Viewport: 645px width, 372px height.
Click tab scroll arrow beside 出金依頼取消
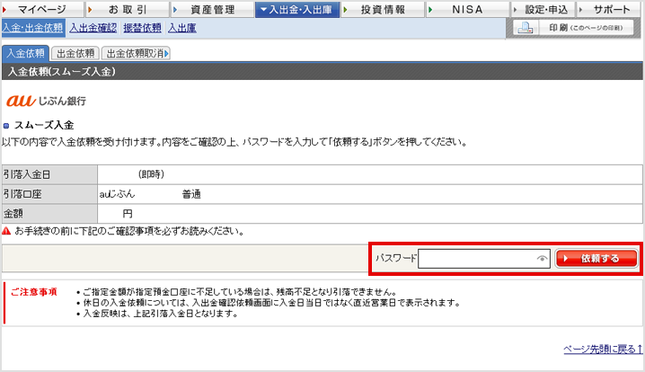pos(167,53)
